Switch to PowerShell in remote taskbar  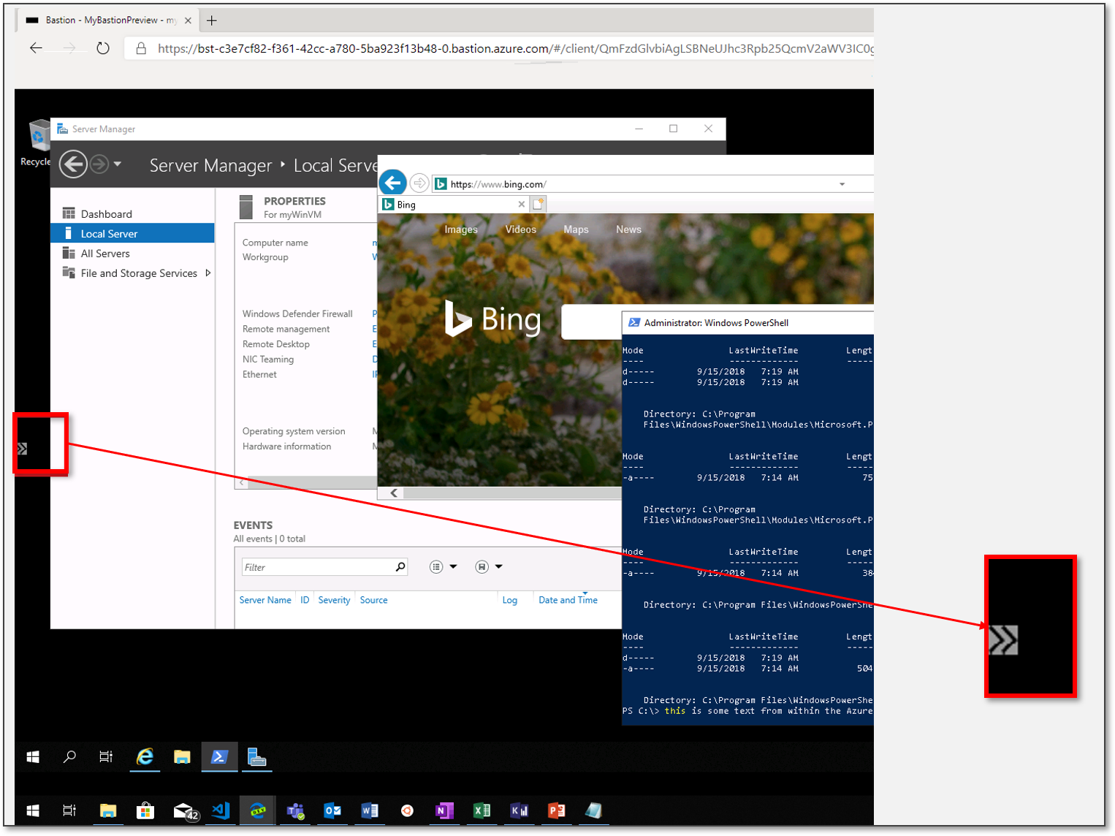click(x=219, y=757)
